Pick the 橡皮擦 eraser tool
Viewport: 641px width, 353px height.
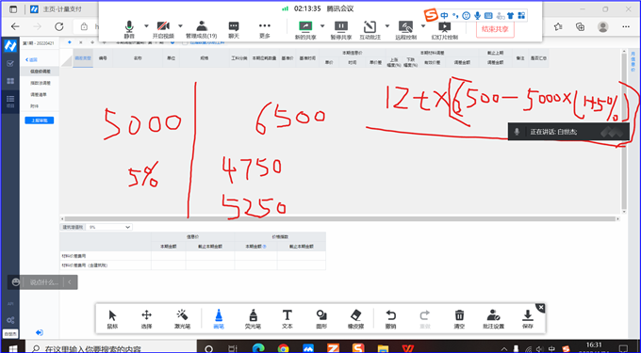[x=355, y=319]
